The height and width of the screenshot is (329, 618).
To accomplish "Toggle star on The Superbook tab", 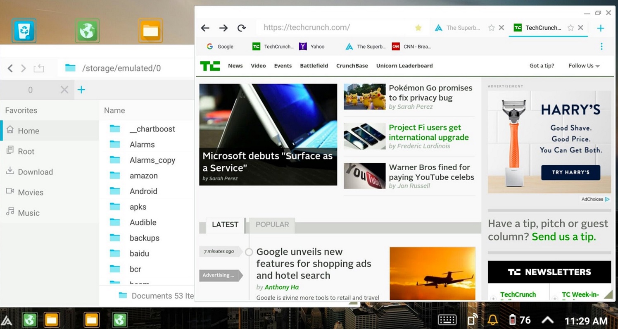I will tap(491, 28).
